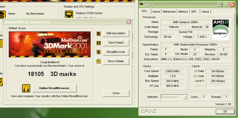Click the Save Project button
This screenshot has height=118, width=238.
pyautogui.click(x=116, y=43)
